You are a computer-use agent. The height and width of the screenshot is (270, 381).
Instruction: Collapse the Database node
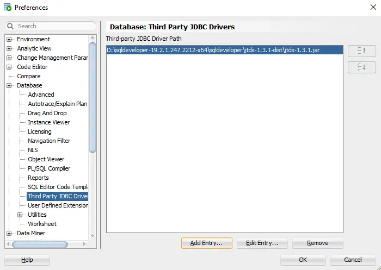coord(9,85)
